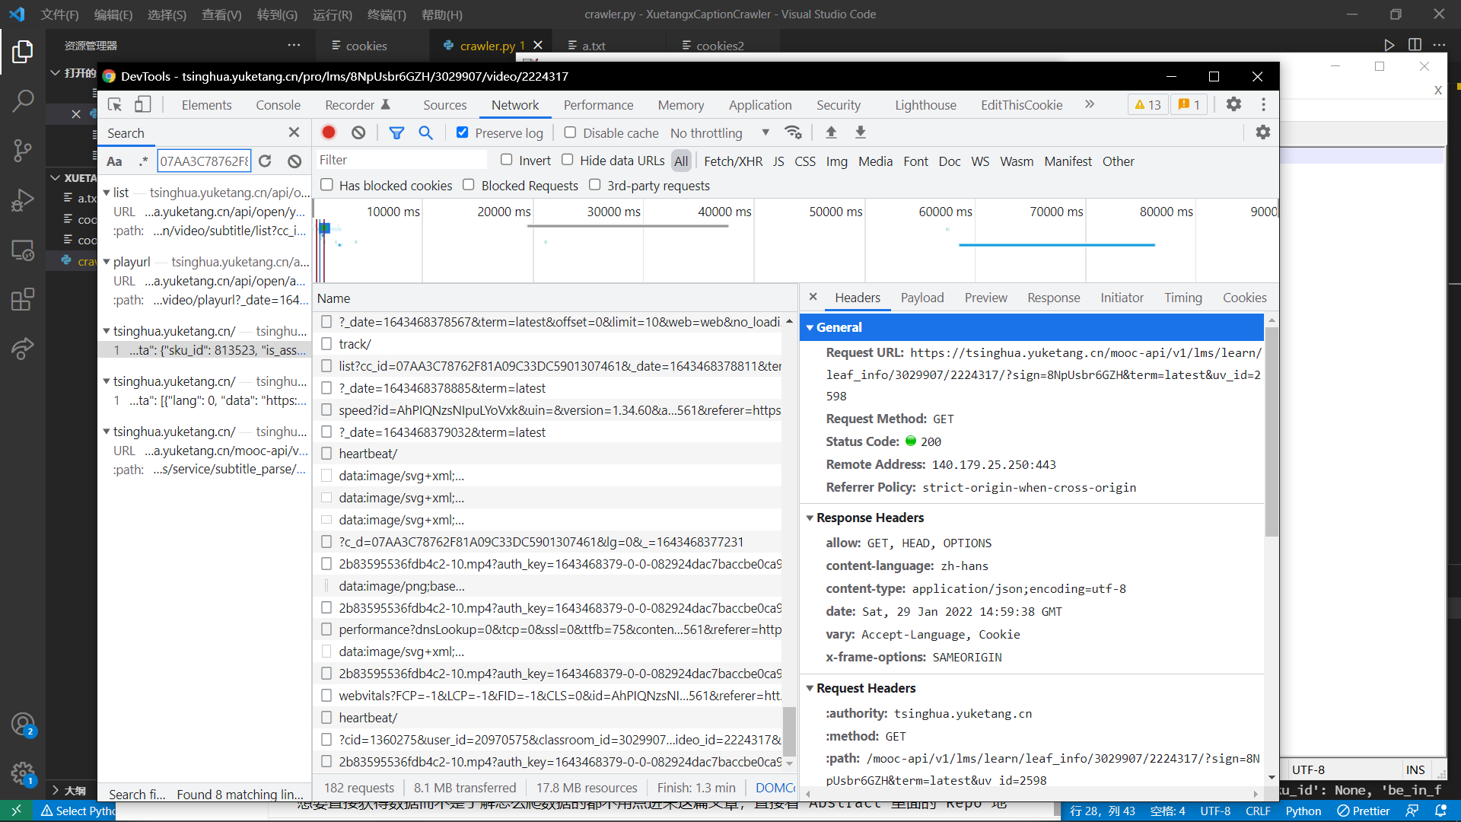Toggle the device toolbar icon

point(142,104)
